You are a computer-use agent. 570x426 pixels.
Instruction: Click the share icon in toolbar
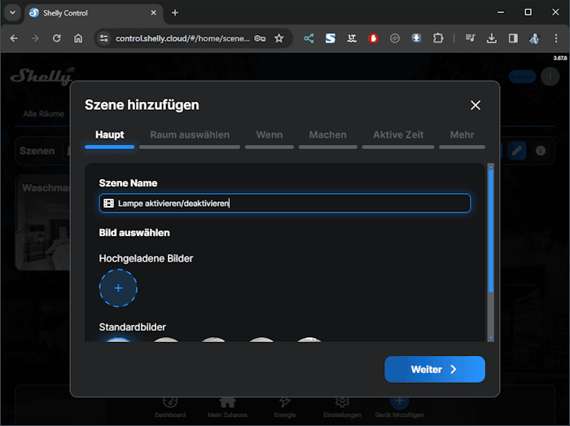(309, 38)
